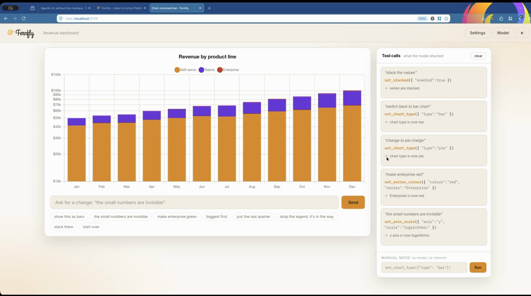Click the Fernfly spiral logo icon
531x296 pixels.
point(11,33)
